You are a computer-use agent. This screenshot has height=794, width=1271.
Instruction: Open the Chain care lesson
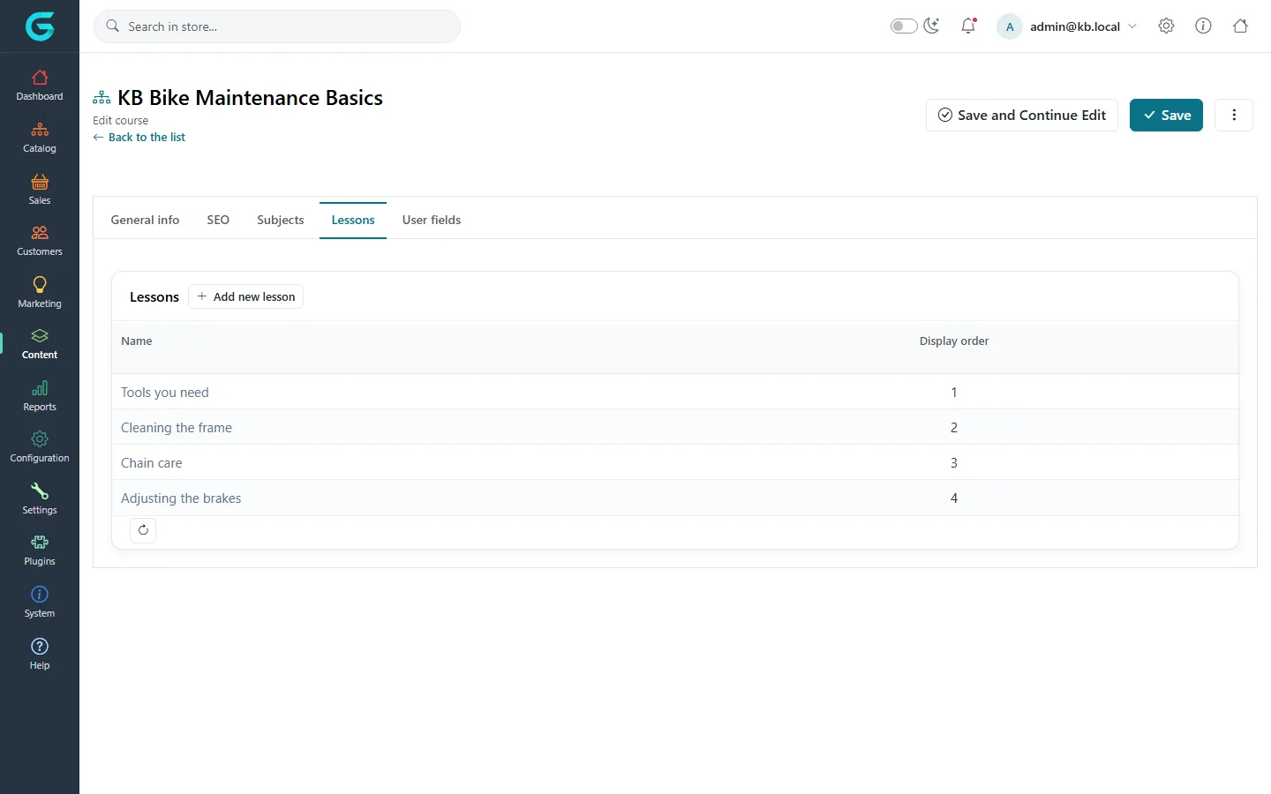[152, 463]
